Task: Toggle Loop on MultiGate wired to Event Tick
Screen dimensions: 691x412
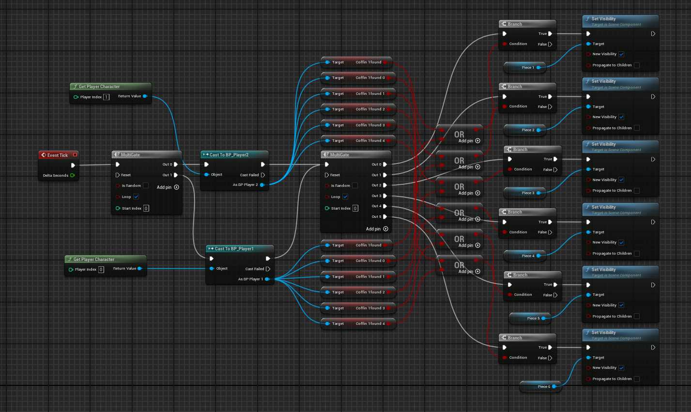Action: tap(136, 197)
